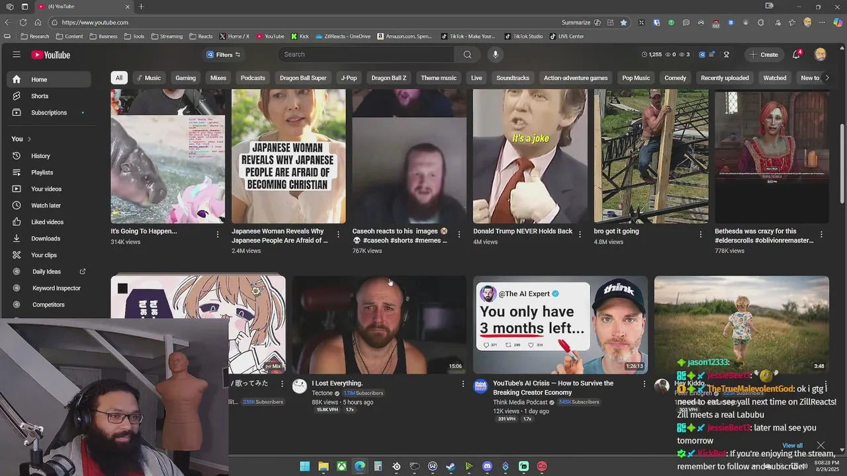Click the YouTube logo
The image size is (847, 476).
pos(50,55)
